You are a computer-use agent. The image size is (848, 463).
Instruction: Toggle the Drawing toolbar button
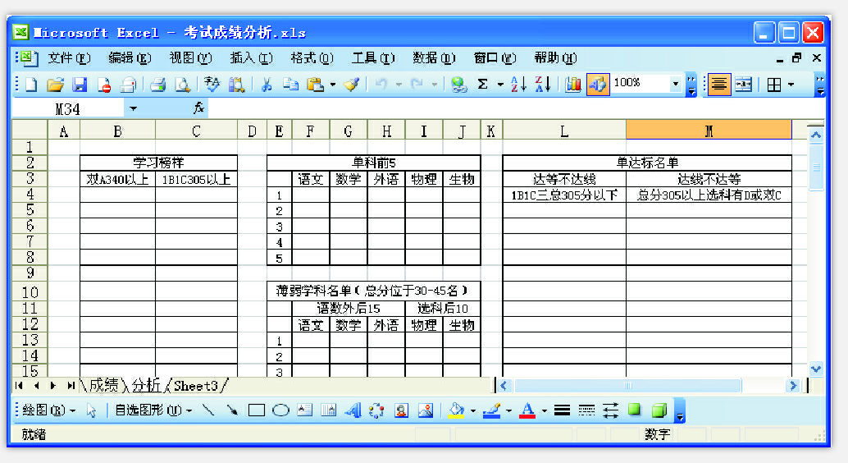pyautogui.click(x=598, y=84)
